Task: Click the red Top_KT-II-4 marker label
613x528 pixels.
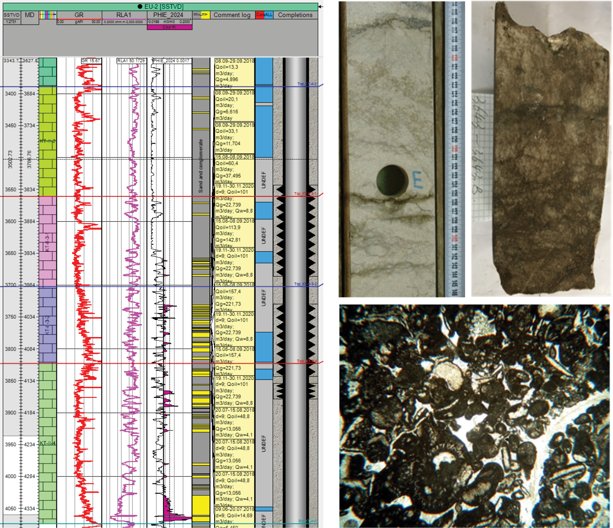Action: coord(306,361)
